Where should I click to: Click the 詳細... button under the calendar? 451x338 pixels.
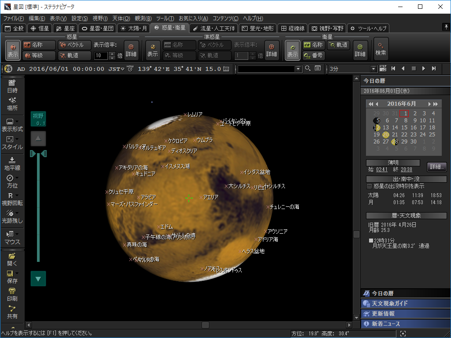click(436, 167)
